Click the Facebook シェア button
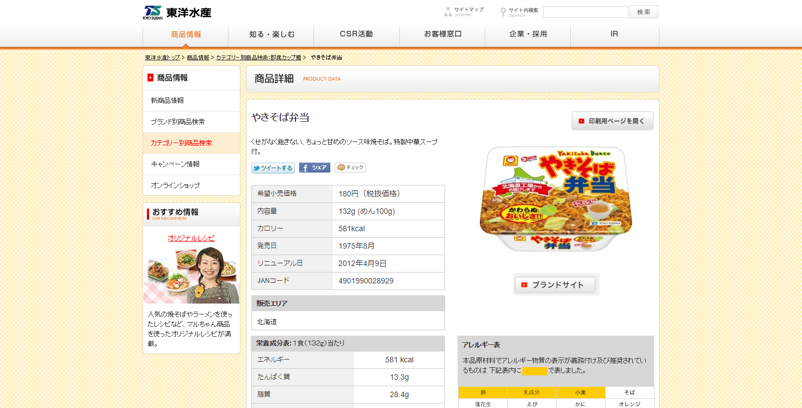The height and width of the screenshot is (408, 802). 314,168
